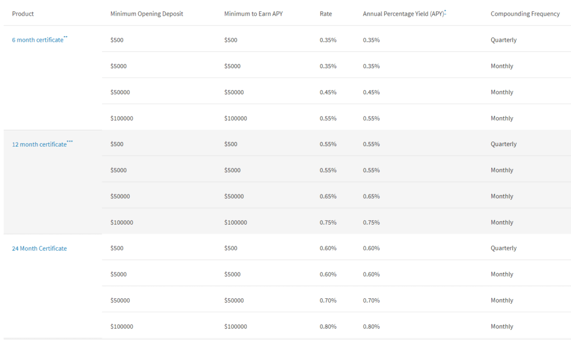Click Quarterly in 12 month certificate row

[504, 144]
